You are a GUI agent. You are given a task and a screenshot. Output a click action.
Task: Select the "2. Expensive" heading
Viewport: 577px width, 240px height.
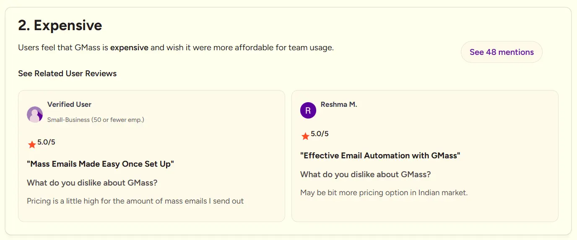pos(60,26)
